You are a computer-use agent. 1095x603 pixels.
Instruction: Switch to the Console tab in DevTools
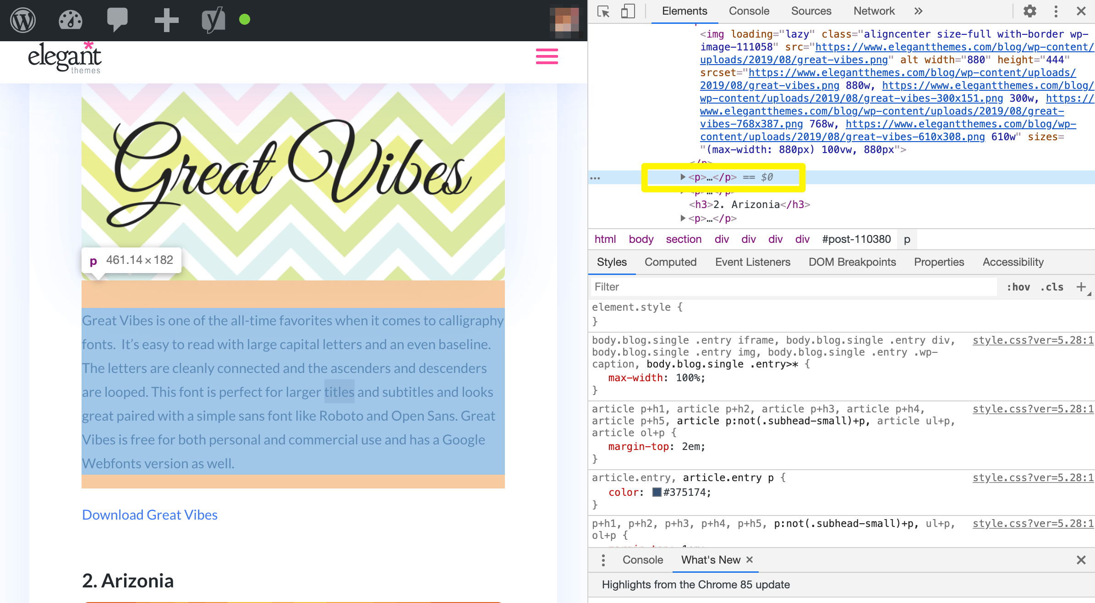point(749,11)
